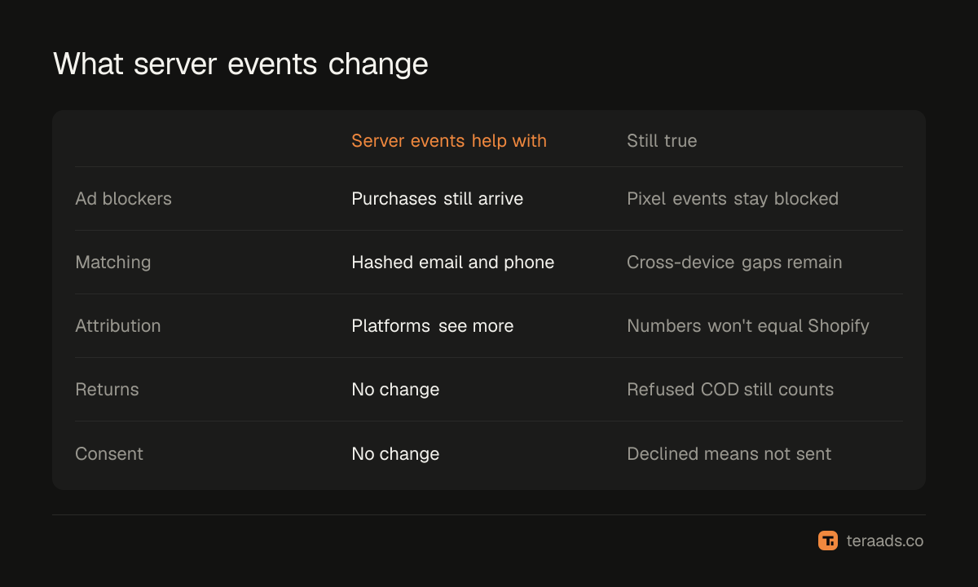Select the 'Matching' row label
978x587 pixels.
click(x=113, y=263)
